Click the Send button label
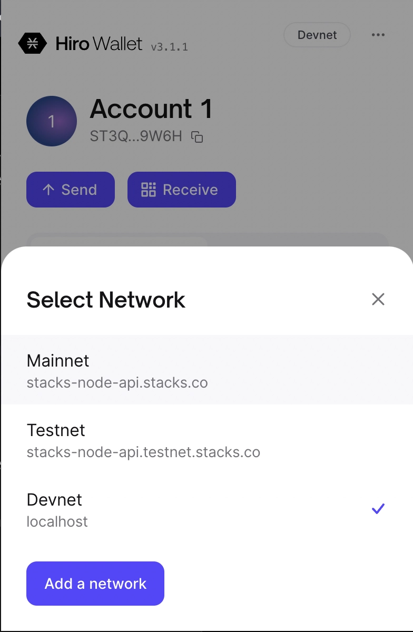The width and height of the screenshot is (413, 632). 79,190
